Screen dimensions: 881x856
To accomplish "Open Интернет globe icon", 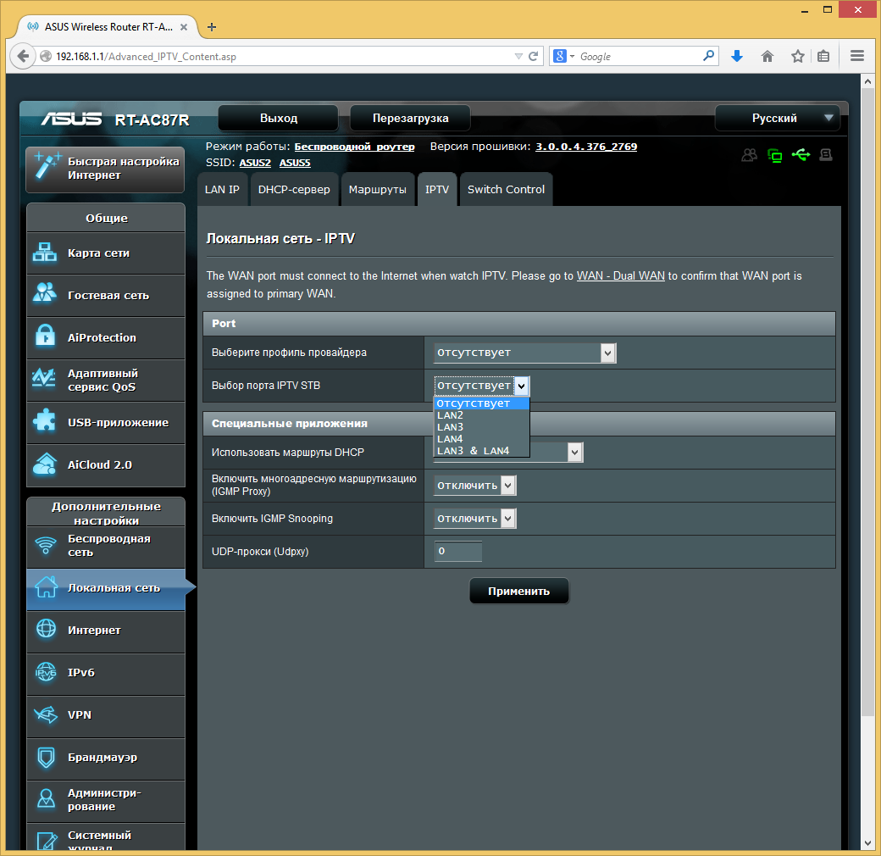I will point(46,629).
